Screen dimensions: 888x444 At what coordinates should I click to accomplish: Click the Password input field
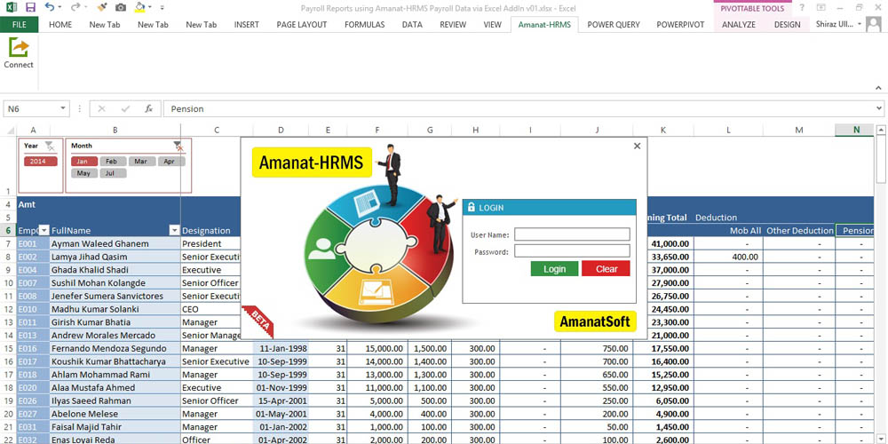click(572, 251)
